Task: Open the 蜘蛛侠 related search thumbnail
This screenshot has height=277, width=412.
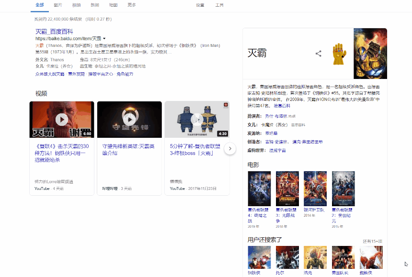Action: tap(371, 257)
